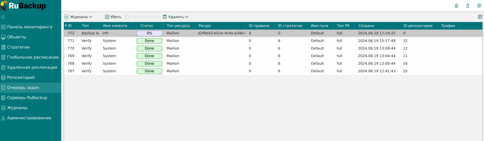Image resolution: width=484 pixels, height=141 pixels.
Task: Expand the Удалить dropdown arrow
Action: [x=187, y=17]
